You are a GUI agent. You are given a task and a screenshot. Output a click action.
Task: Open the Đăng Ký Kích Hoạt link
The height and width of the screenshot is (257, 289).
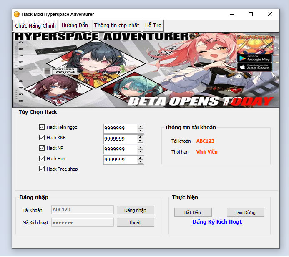(x=217, y=222)
